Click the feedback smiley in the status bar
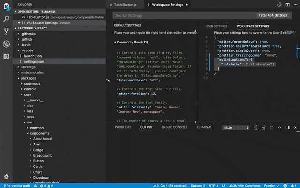 tap(285, 186)
